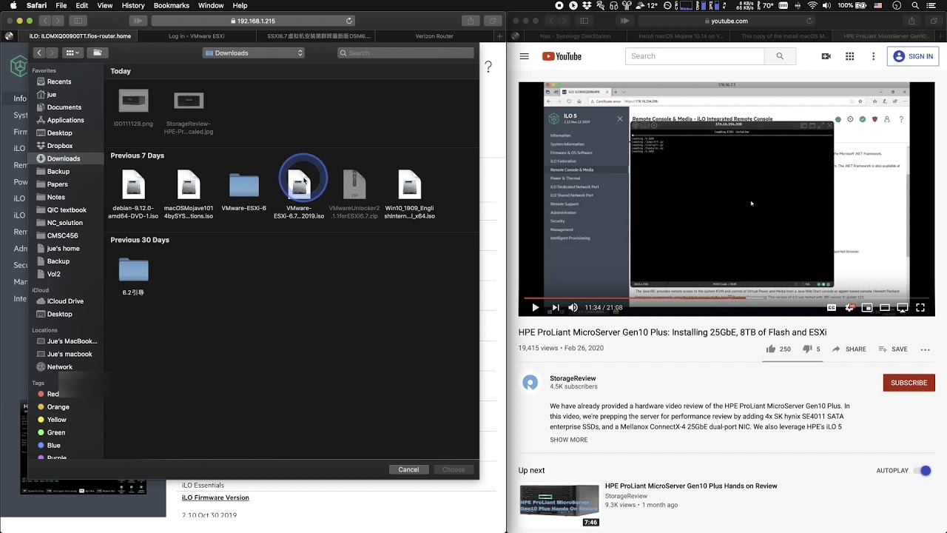This screenshot has height=533, width=947.
Task: Select the Green tag
Action: point(55,432)
